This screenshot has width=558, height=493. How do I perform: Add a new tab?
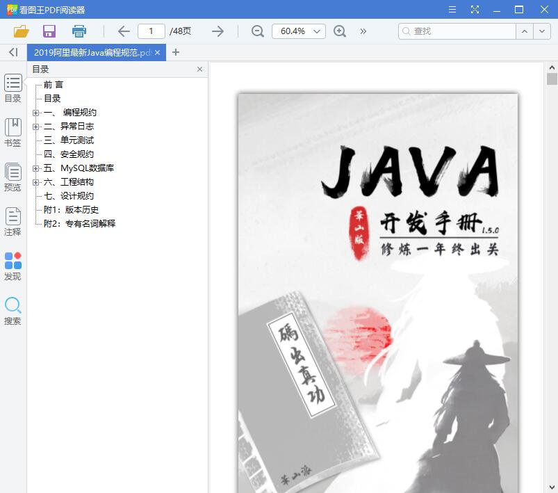point(175,52)
